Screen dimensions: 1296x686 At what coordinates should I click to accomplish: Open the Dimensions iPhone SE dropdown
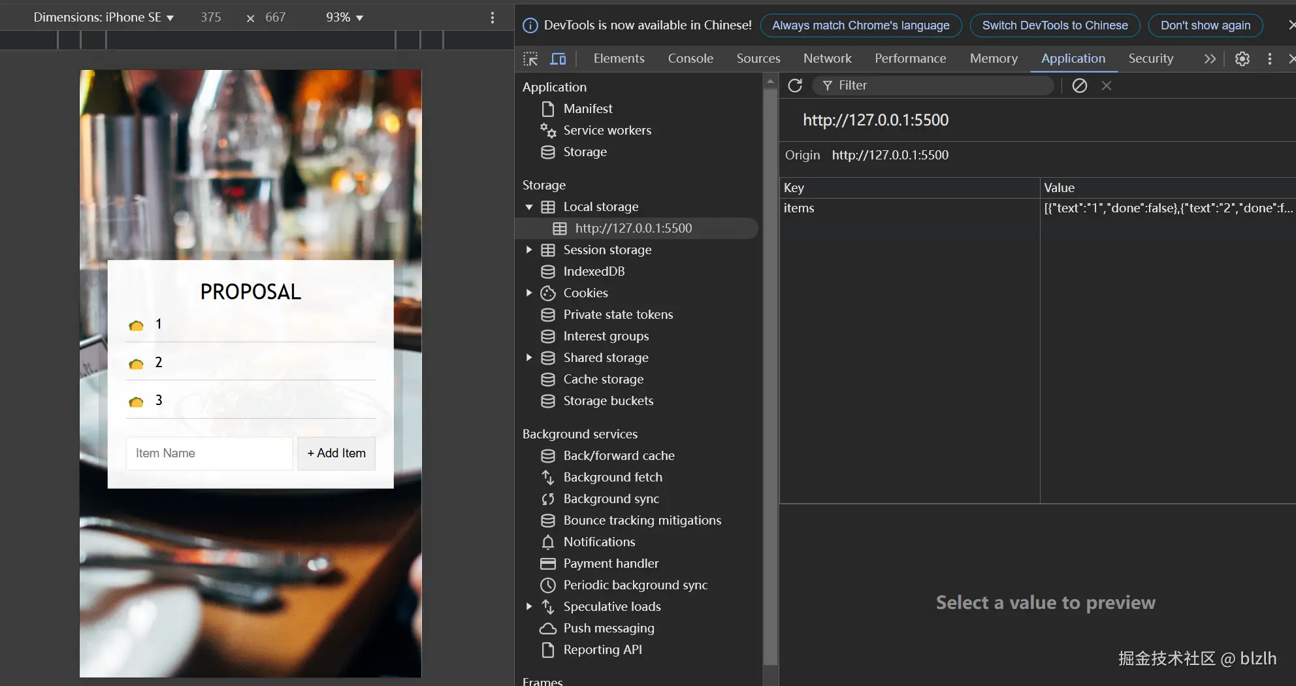point(104,18)
